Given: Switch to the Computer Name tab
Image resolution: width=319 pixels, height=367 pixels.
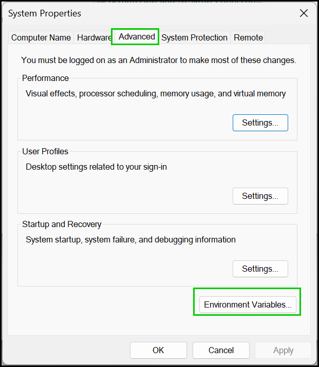Looking at the screenshot, I should tap(41, 37).
